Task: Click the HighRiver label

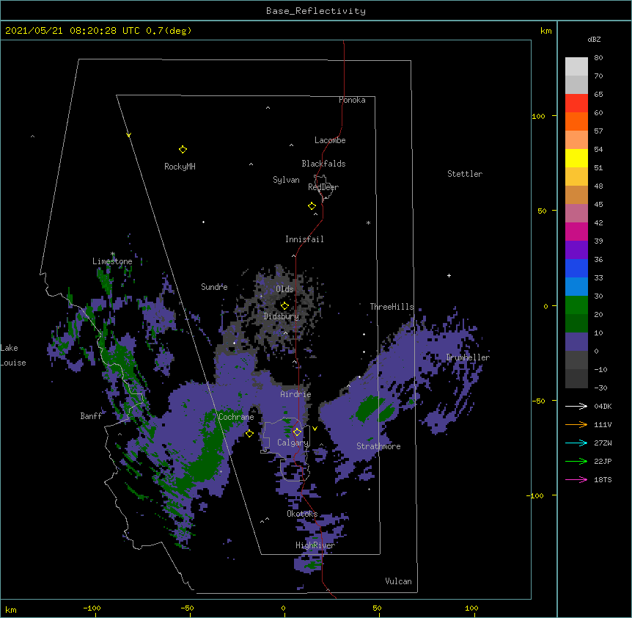Action: (x=315, y=545)
